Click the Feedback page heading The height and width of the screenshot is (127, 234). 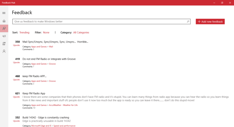(22, 13)
